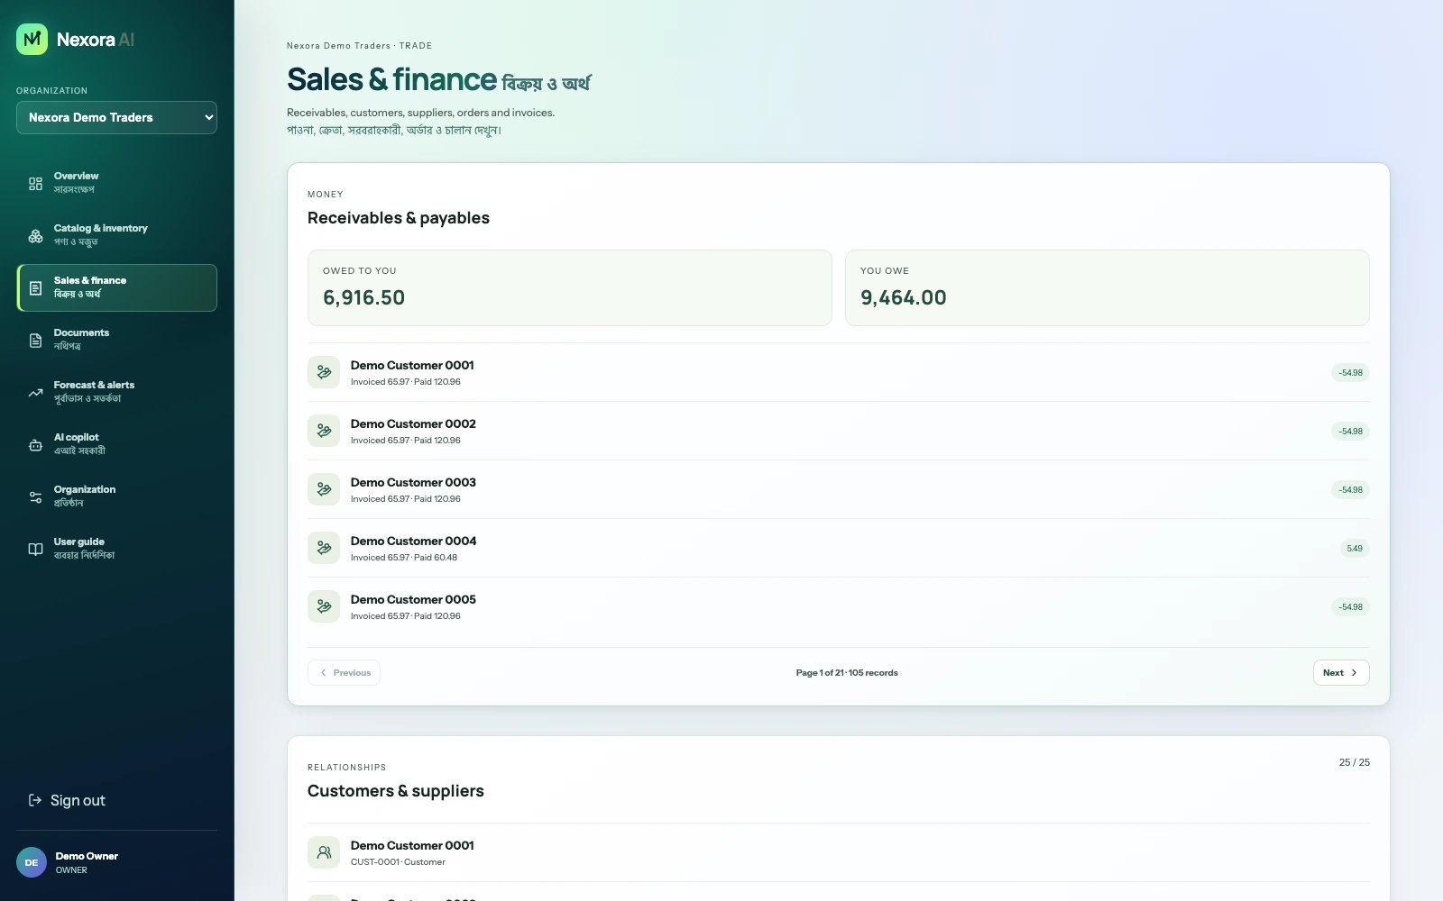Click the 'Page 1 of 21 · 105 records' text
1443x901 pixels.
point(847,673)
